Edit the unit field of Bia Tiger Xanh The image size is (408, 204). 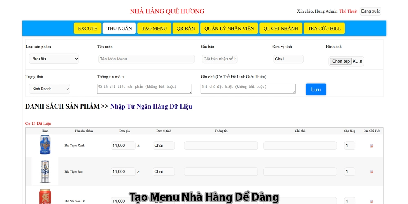pyautogui.click(x=164, y=146)
